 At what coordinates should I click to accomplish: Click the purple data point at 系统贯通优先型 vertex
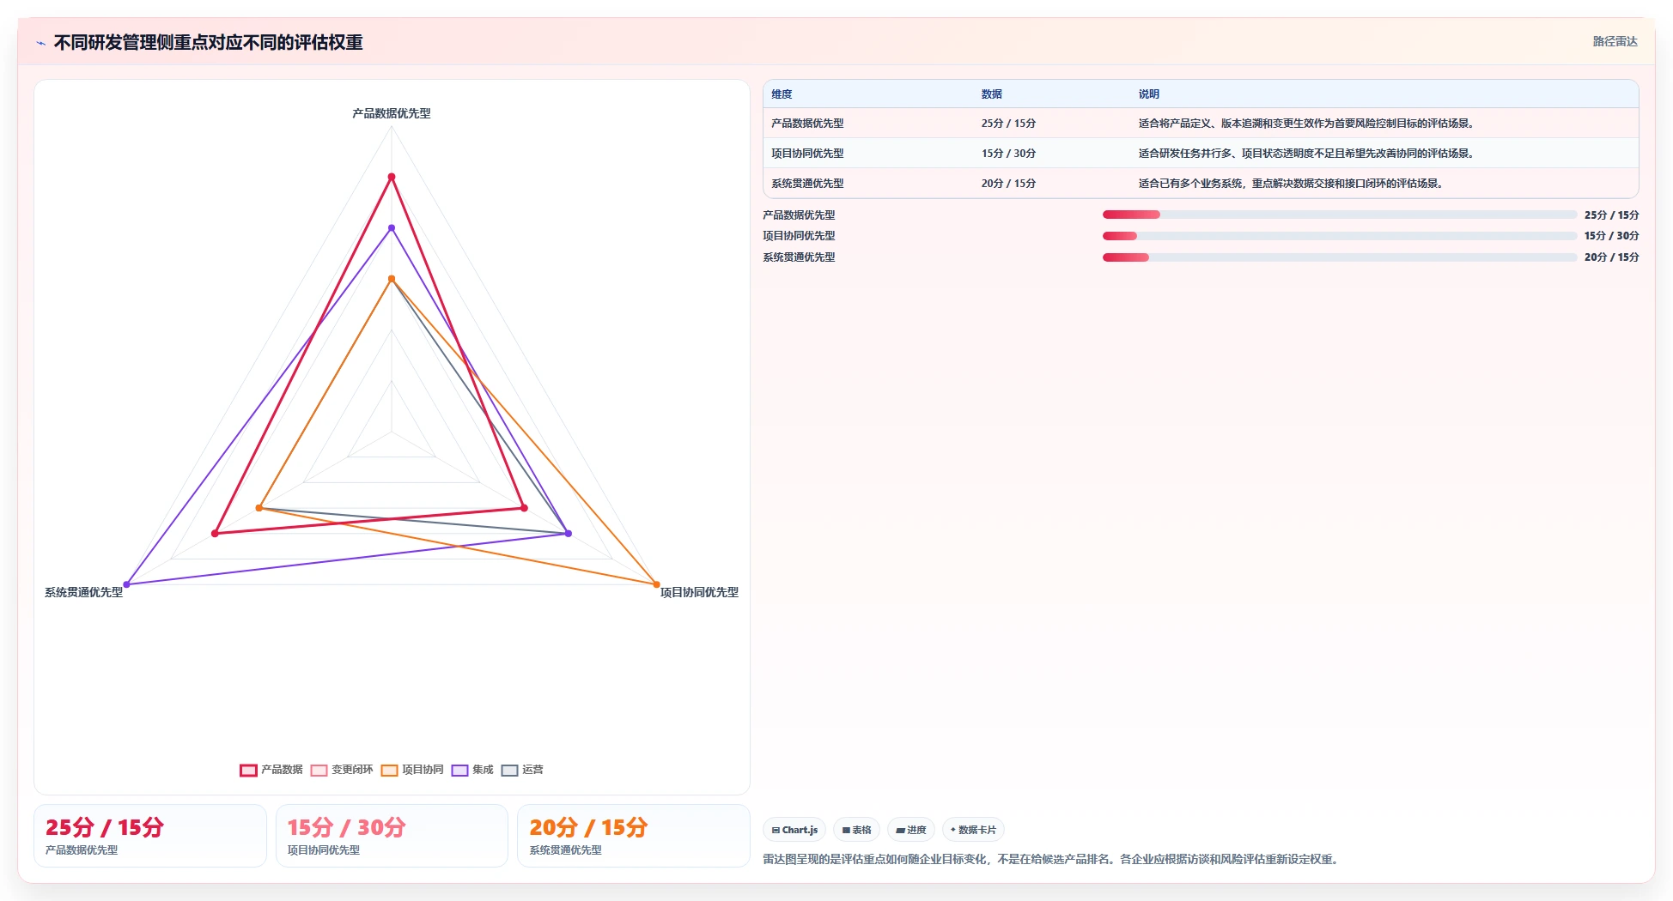click(126, 584)
